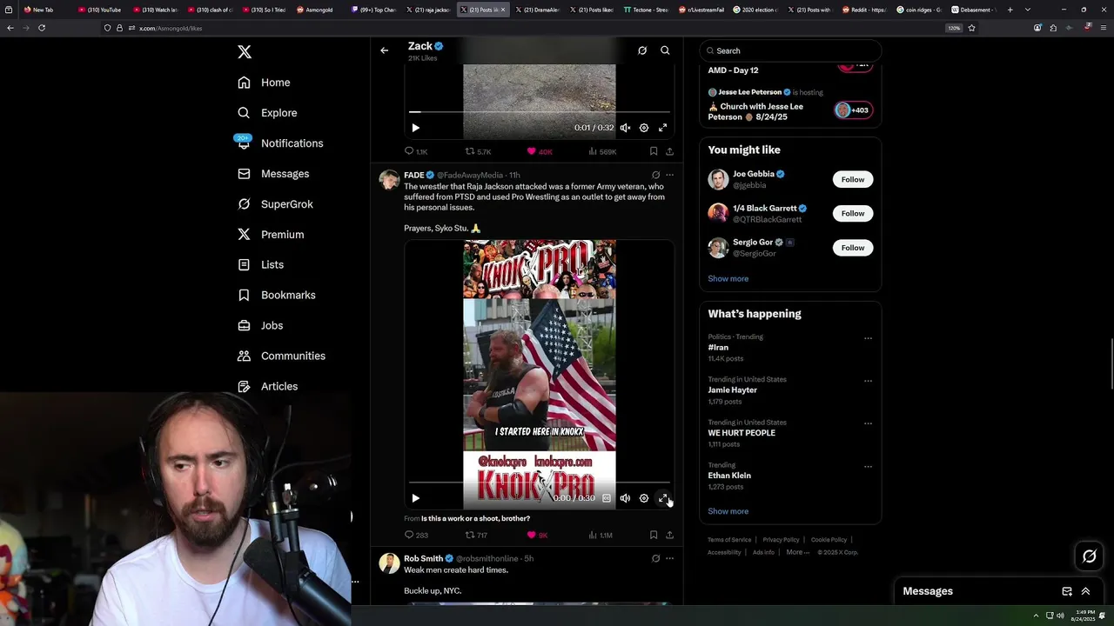
Task: Unlike the top post with 40K likes
Action: [540, 151]
